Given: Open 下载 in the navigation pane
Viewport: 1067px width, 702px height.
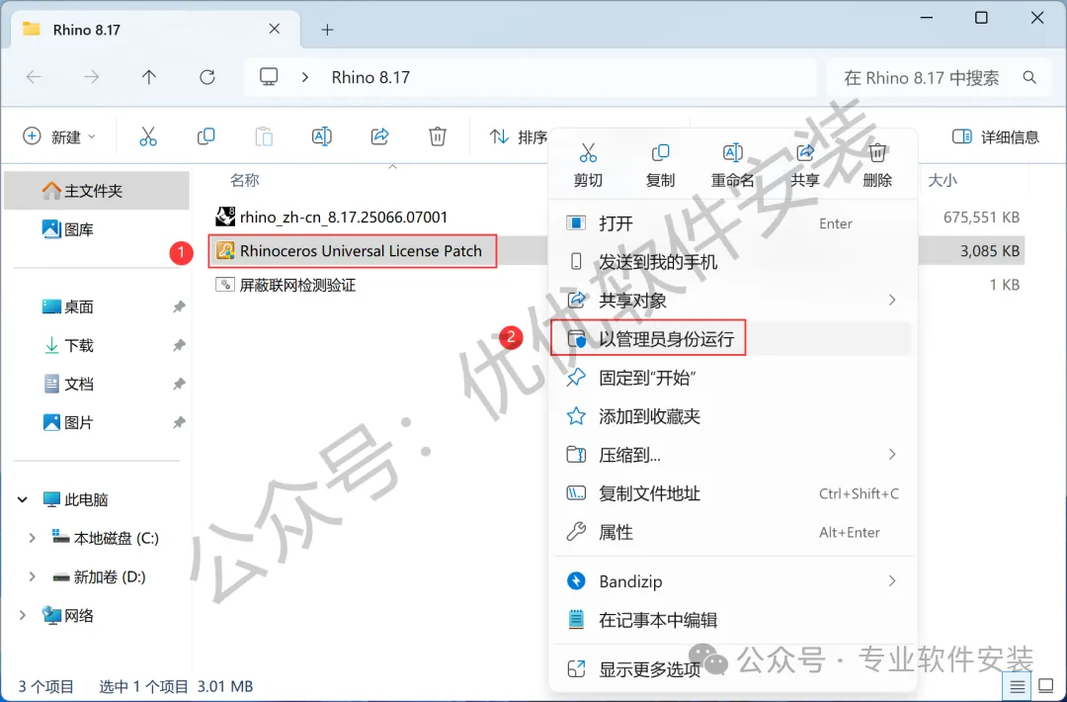Looking at the screenshot, I should pyautogui.click(x=68, y=345).
